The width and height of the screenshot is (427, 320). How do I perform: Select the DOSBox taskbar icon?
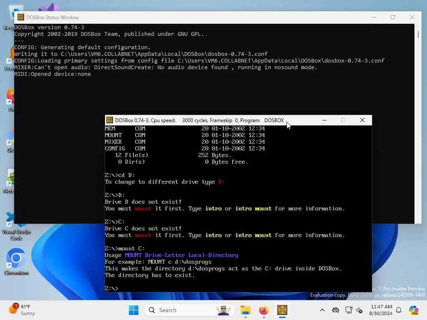pyautogui.click(x=282, y=310)
